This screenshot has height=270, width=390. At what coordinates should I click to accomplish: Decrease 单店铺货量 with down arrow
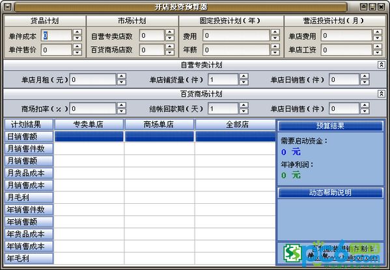pos(244,82)
